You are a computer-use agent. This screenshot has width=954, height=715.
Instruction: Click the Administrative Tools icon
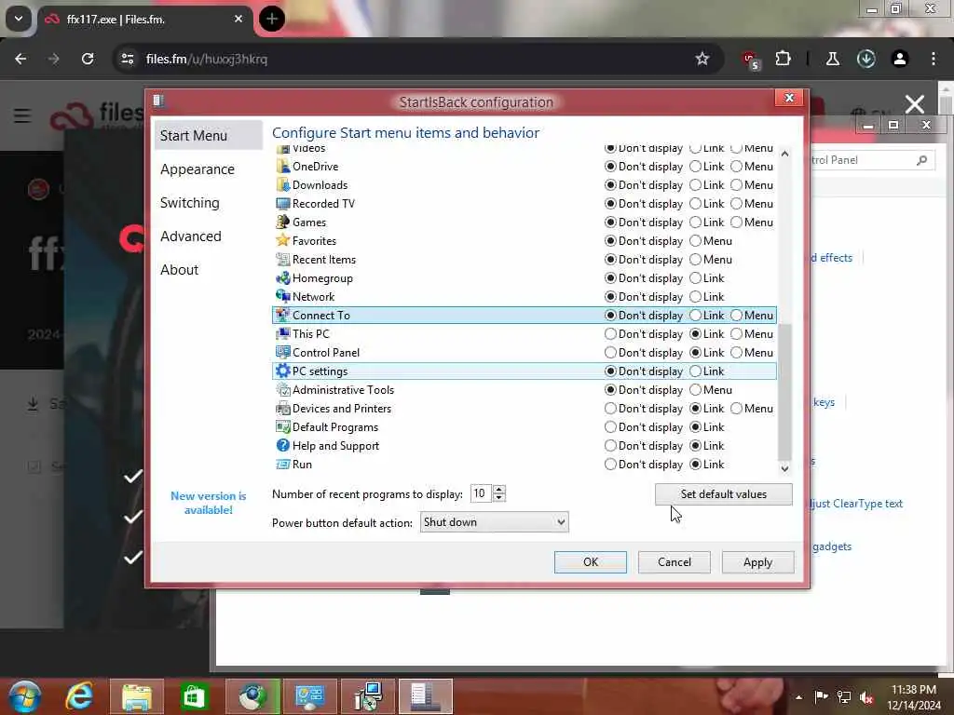click(282, 390)
